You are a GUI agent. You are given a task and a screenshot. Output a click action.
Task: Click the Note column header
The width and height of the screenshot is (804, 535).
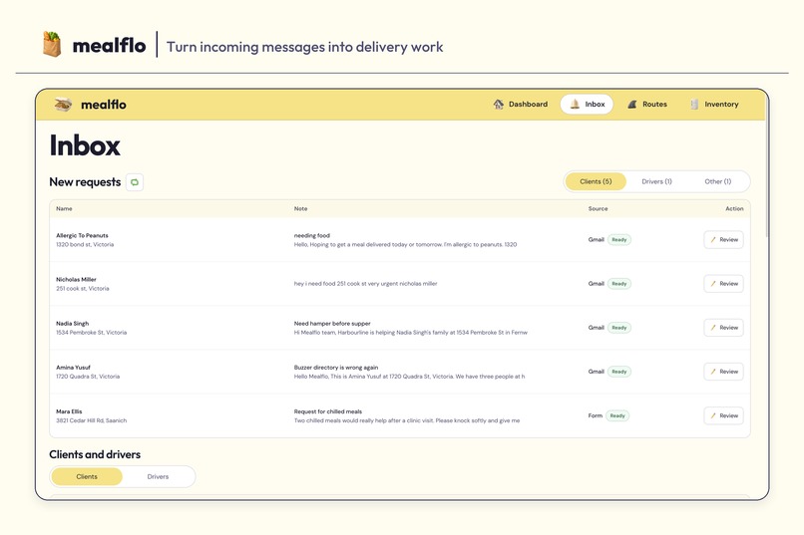[301, 209]
